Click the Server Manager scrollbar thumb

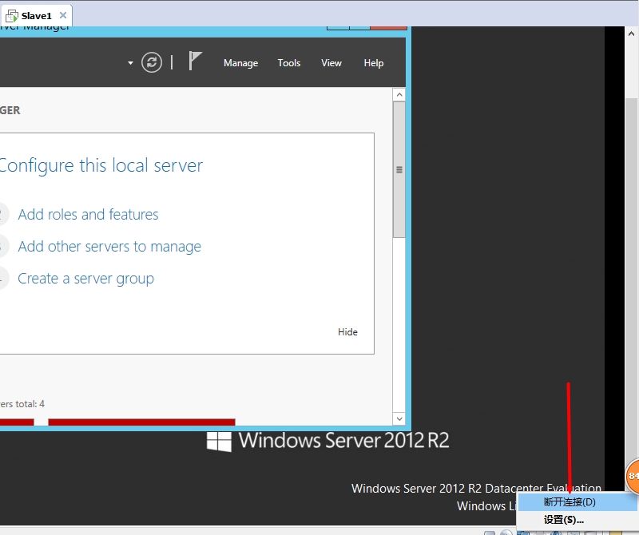tap(399, 169)
